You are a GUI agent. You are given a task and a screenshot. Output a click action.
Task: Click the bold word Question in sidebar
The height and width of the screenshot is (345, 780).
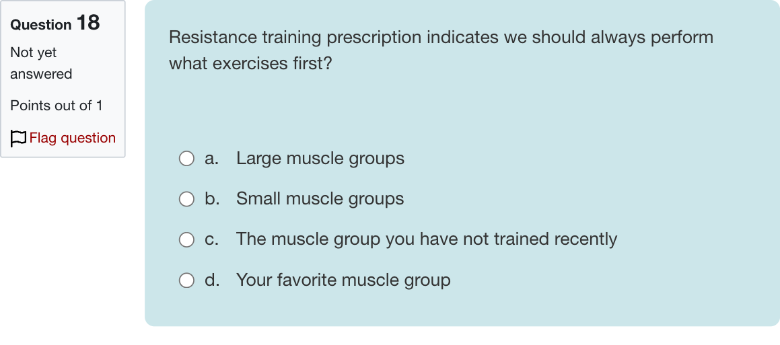pyautogui.click(x=41, y=25)
